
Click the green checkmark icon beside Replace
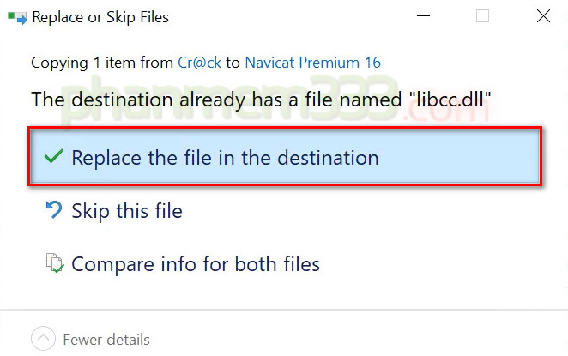(53, 156)
